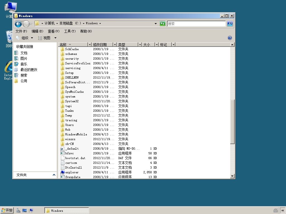Screen dimensions: 286x214
Task: Select the bfsvc application icon
Action: [x=62, y=154]
